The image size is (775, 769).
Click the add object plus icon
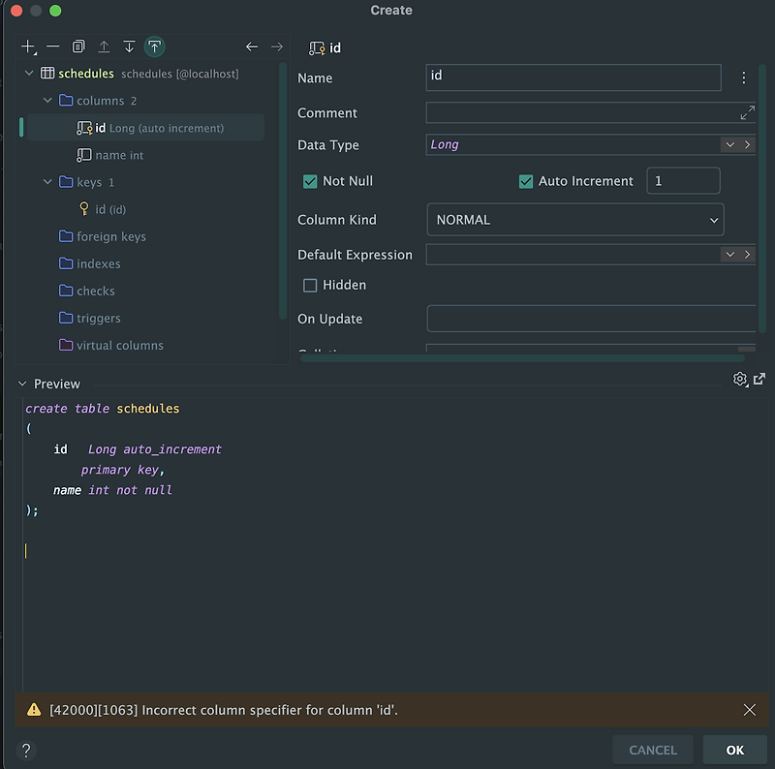28,46
